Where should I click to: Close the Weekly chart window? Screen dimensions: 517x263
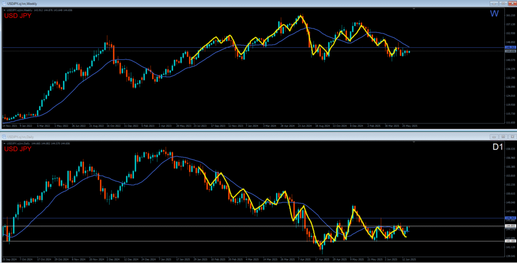coord(512,4)
